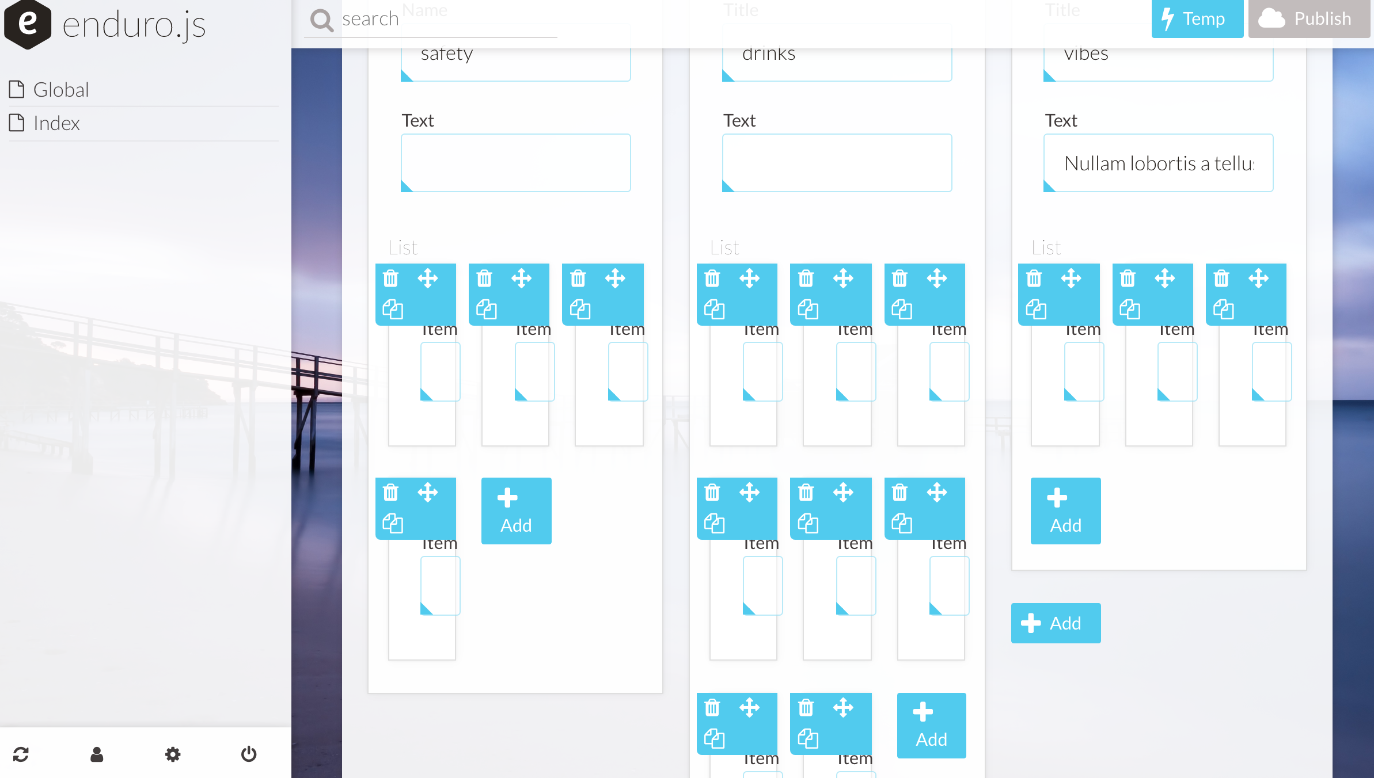Delete seventh list item in drinks card

(x=712, y=708)
